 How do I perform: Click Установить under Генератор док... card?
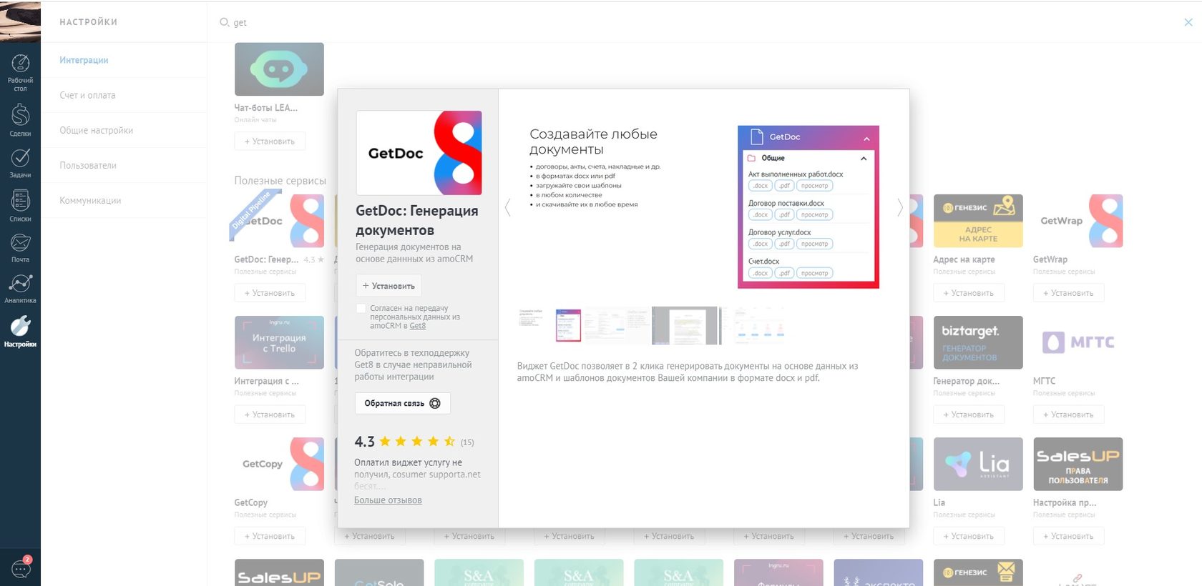coord(969,414)
